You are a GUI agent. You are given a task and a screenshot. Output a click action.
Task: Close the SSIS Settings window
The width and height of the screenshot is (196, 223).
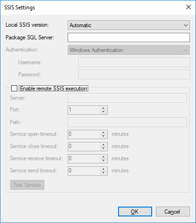(x=189, y=7)
